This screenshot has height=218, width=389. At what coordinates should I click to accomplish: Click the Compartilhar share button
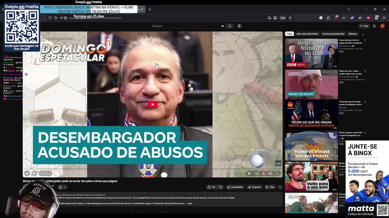tap(235, 187)
